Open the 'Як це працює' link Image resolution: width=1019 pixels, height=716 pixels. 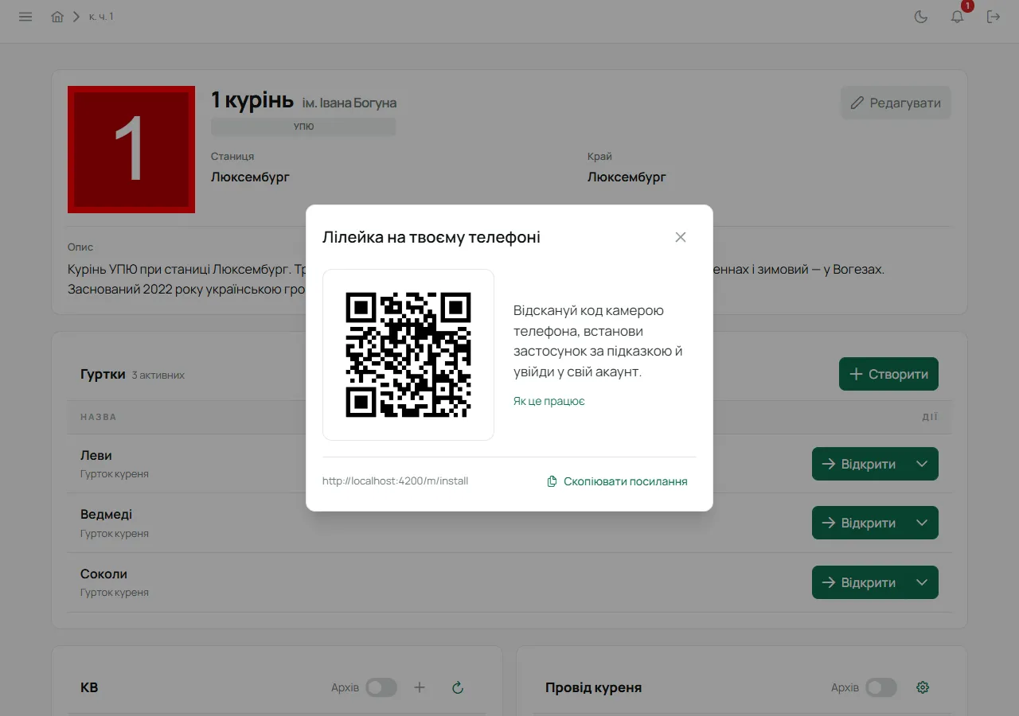(x=549, y=401)
